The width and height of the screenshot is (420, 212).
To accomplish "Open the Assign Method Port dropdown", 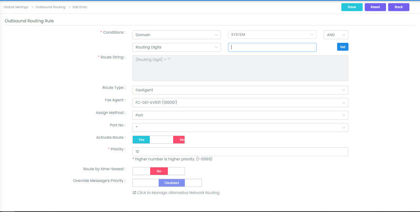I will point(240,115).
